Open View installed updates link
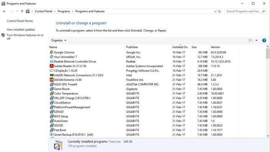Viewport: 270px width, 152px height. 21,30
